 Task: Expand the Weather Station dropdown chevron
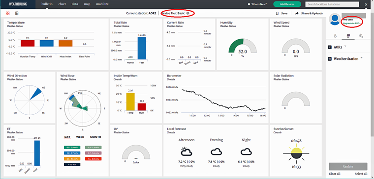(x=362, y=58)
